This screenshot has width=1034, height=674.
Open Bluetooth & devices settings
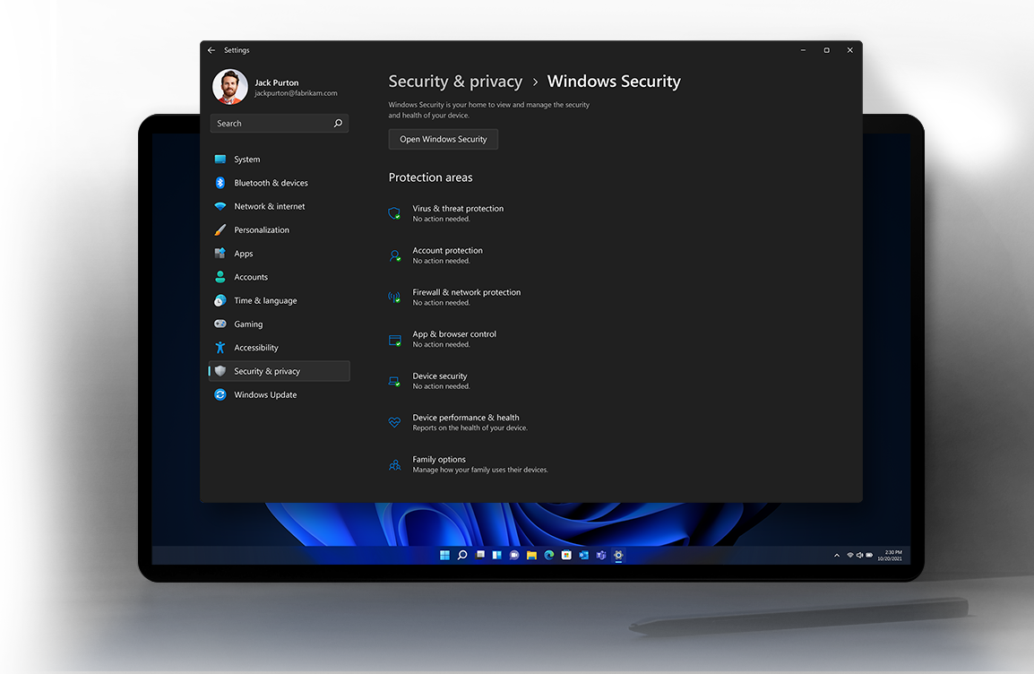click(x=279, y=183)
